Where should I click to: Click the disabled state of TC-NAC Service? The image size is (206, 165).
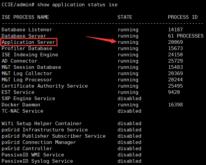point(129,111)
